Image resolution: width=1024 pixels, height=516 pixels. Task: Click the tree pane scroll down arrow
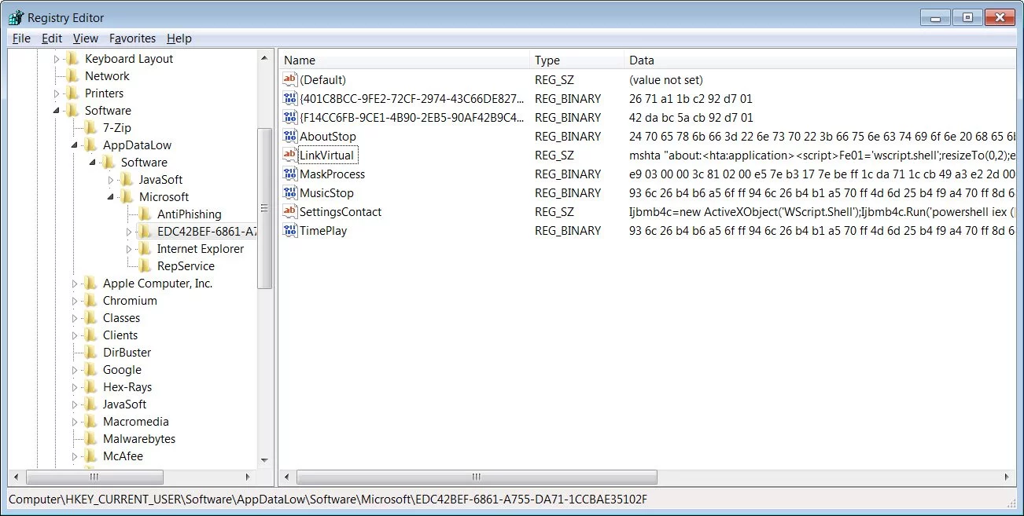tap(265, 462)
